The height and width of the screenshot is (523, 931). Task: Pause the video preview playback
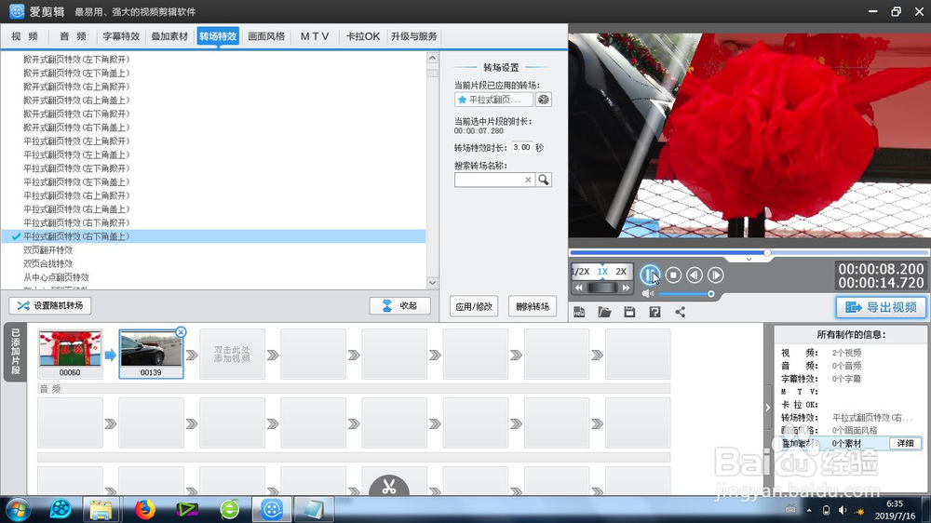tap(650, 275)
